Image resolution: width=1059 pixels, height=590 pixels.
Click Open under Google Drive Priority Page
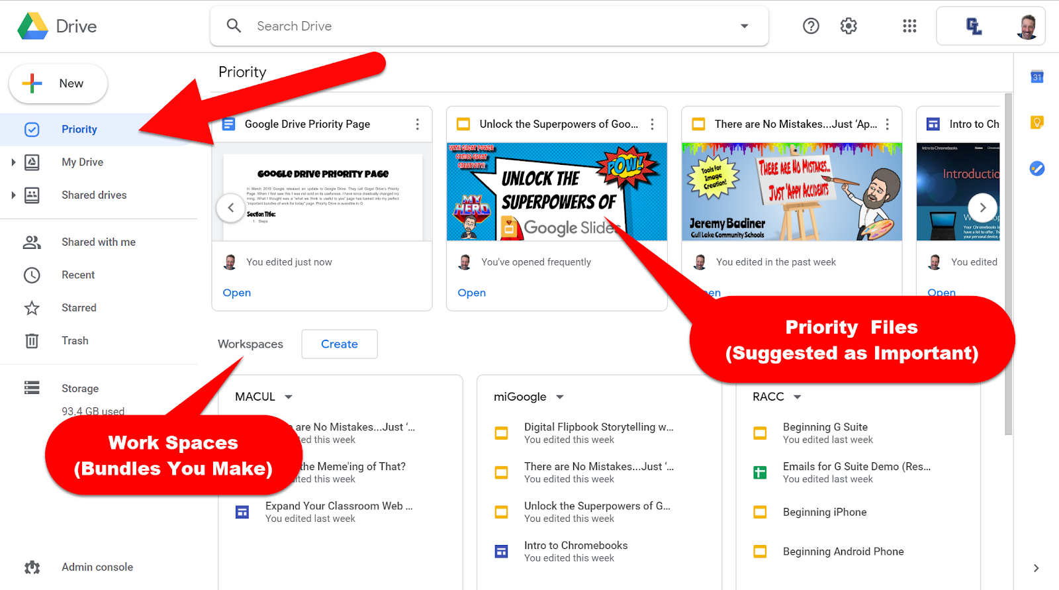point(237,293)
